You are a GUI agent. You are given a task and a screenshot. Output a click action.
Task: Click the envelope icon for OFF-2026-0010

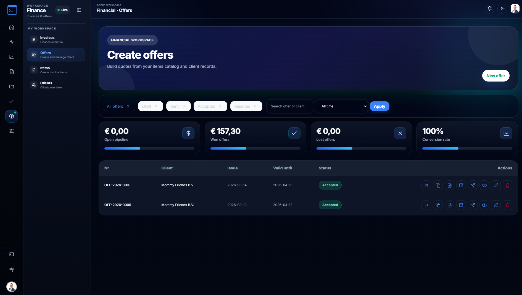461,185
